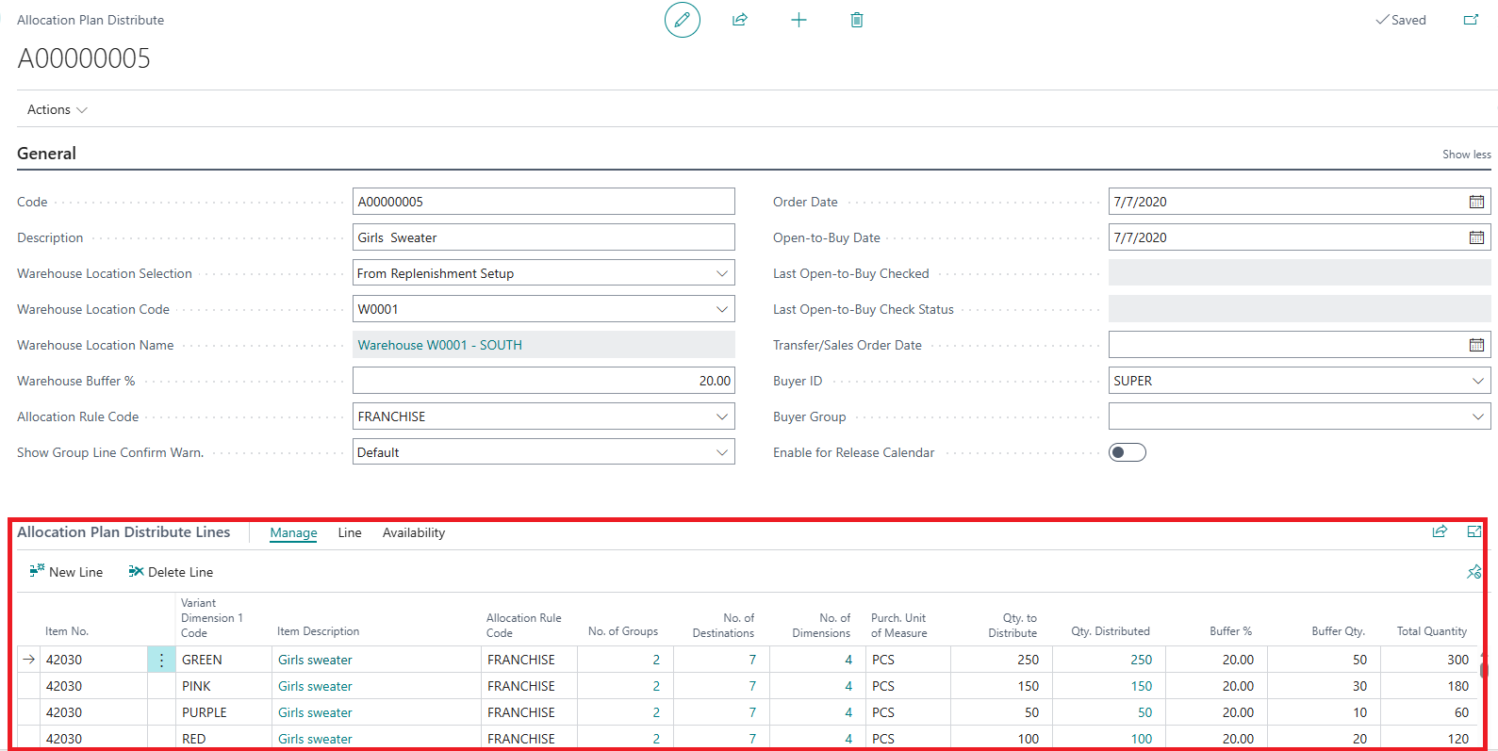Viewport: 1498px width, 751px height.
Task: Open the Order Date calendar picker
Action: pos(1476,202)
